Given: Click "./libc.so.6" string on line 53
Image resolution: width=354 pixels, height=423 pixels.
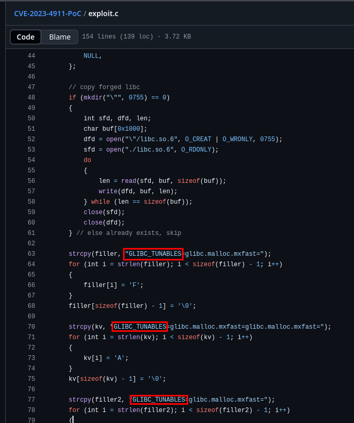Looking at the screenshot, I should click(x=149, y=150).
